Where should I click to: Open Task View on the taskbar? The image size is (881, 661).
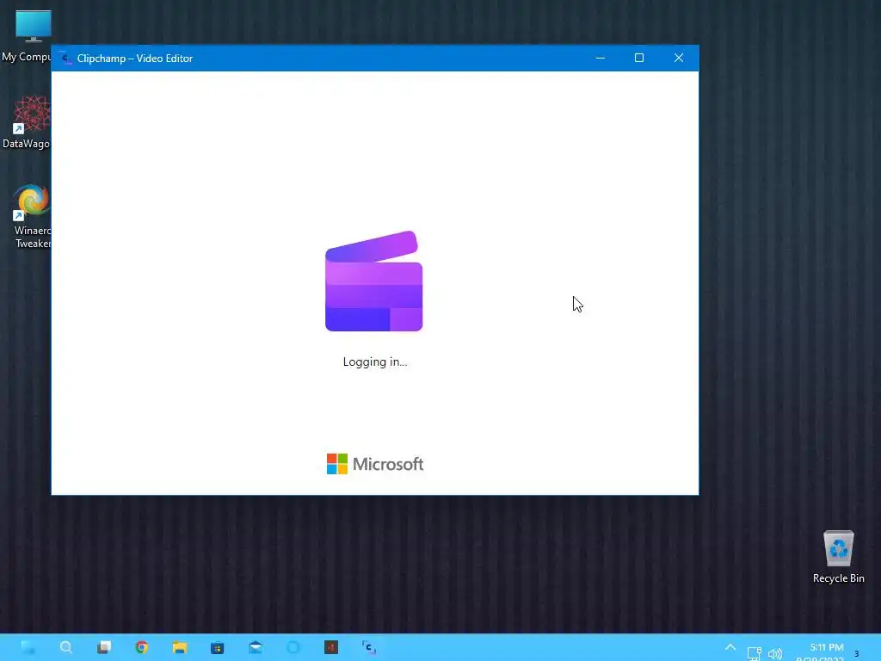(x=104, y=647)
